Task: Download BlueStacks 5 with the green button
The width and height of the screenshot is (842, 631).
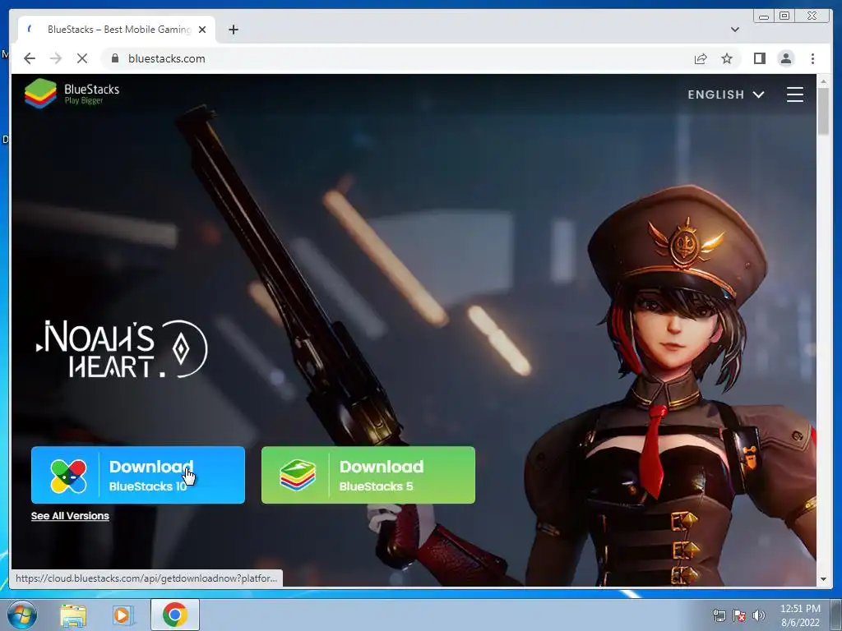Action: click(x=368, y=475)
